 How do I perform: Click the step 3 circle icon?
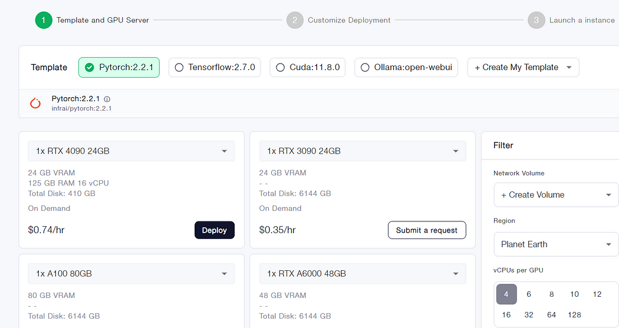pyautogui.click(x=536, y=20)
